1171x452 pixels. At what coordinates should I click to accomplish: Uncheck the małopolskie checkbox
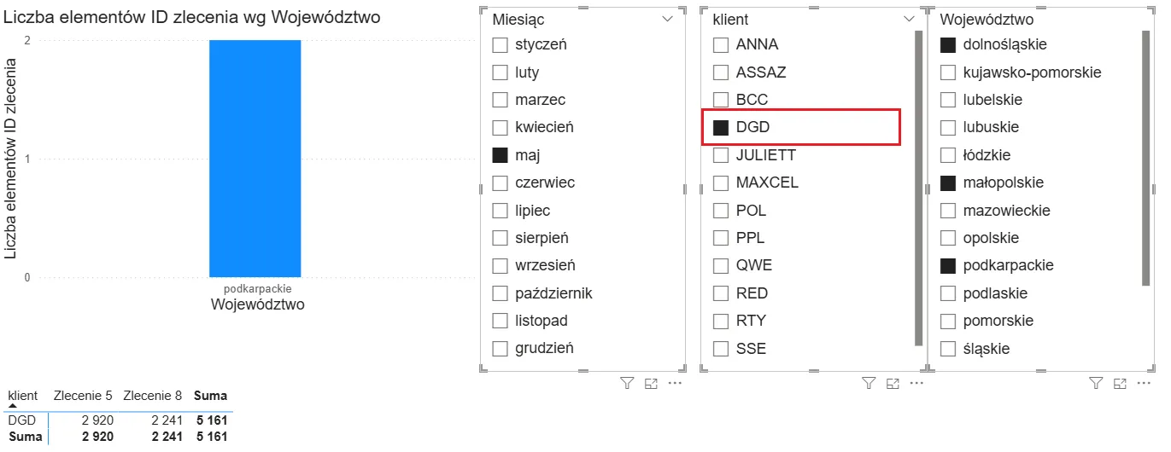point(948,183)
